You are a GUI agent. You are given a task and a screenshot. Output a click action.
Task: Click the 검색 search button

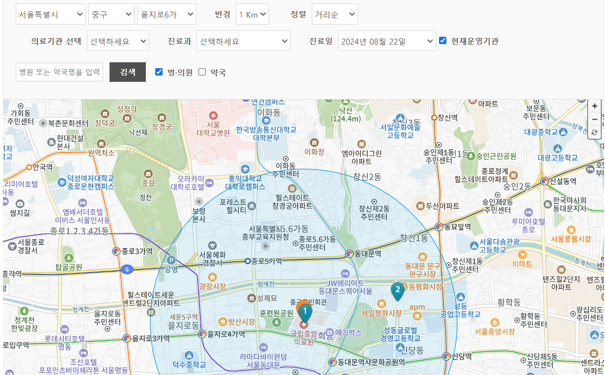(127, 72)
